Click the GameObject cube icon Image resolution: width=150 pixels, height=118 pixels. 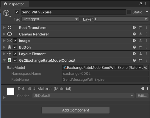point(6,13)
